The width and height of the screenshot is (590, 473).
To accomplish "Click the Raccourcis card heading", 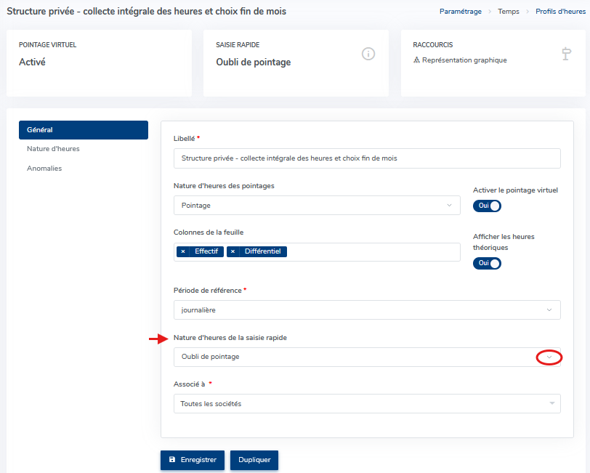I will coord(433,45).
